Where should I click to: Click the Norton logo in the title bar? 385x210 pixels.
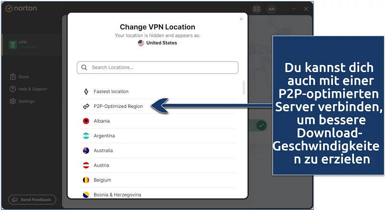21,8
